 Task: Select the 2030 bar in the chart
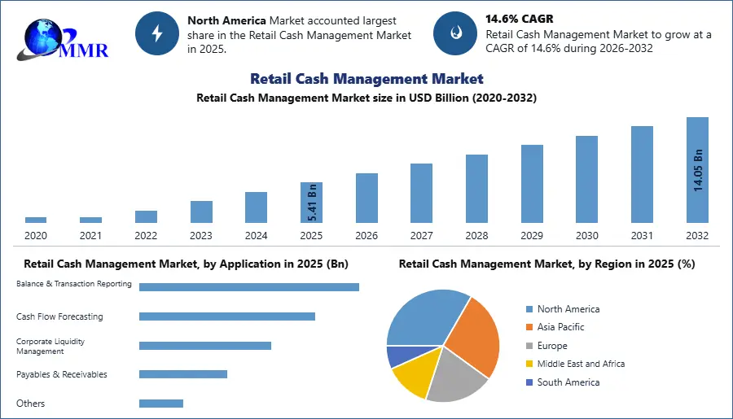coord(586,179)
